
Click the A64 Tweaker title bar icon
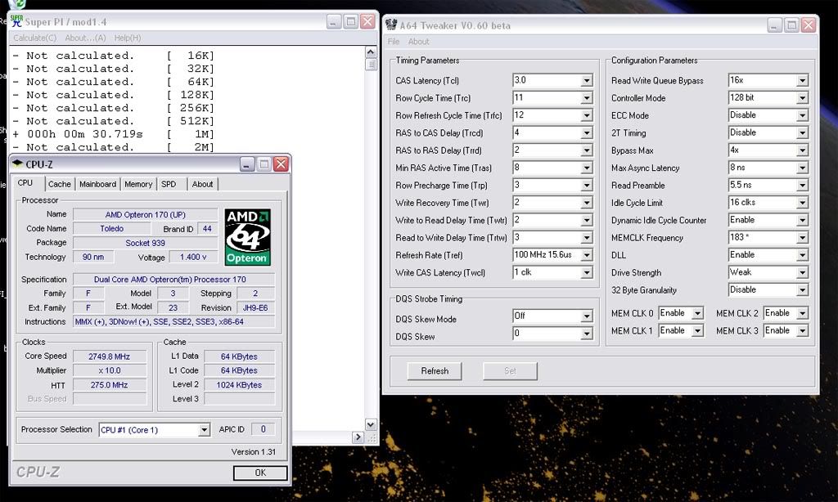[391, 25]
